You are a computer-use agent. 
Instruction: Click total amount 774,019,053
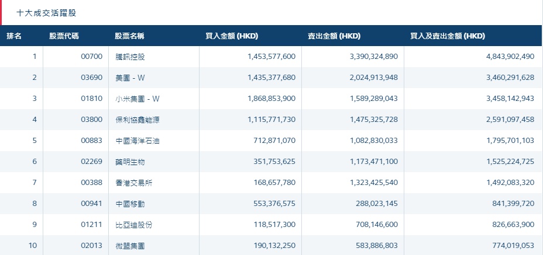(x=514, y=246)
